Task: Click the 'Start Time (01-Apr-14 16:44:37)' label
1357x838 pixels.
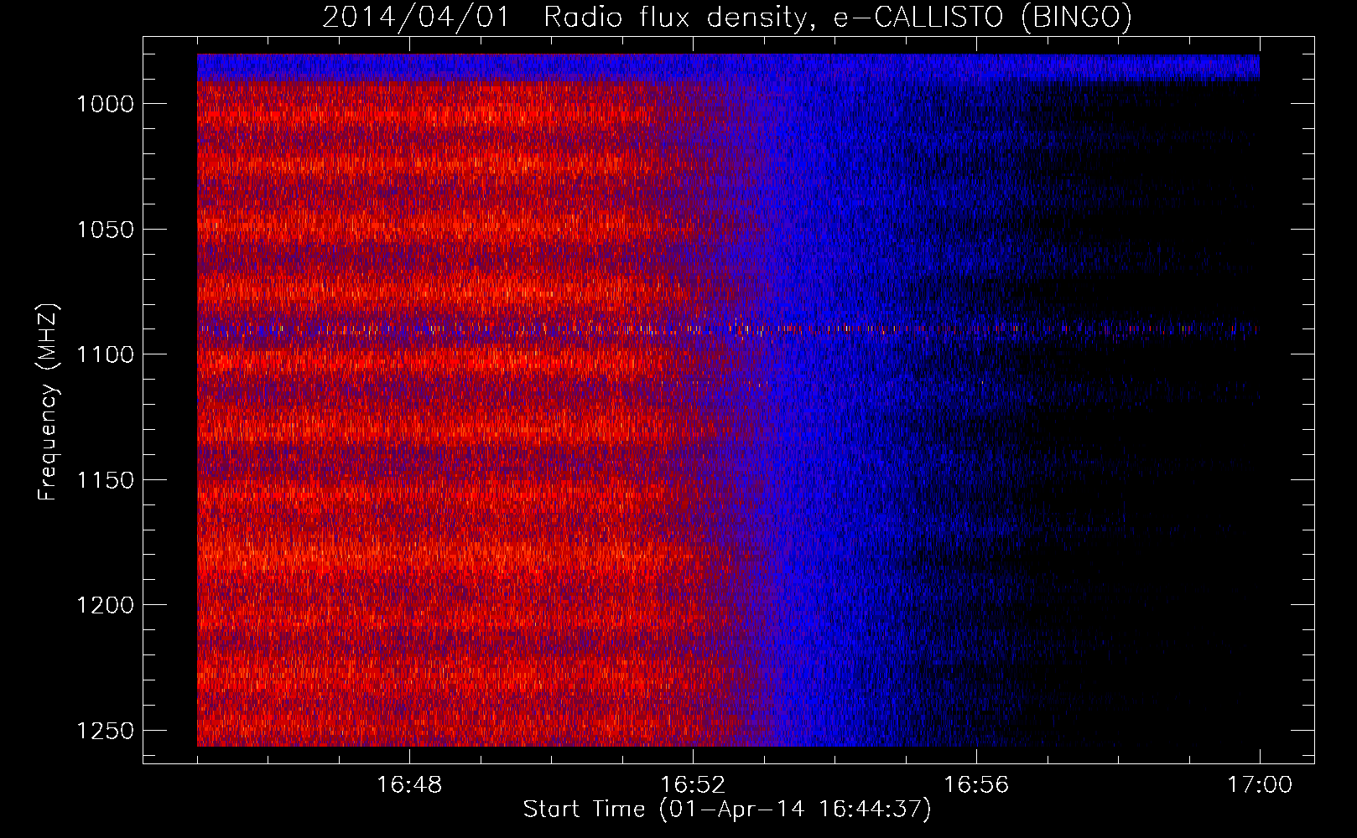Action: pyautogui.click(x=727, y=810)
